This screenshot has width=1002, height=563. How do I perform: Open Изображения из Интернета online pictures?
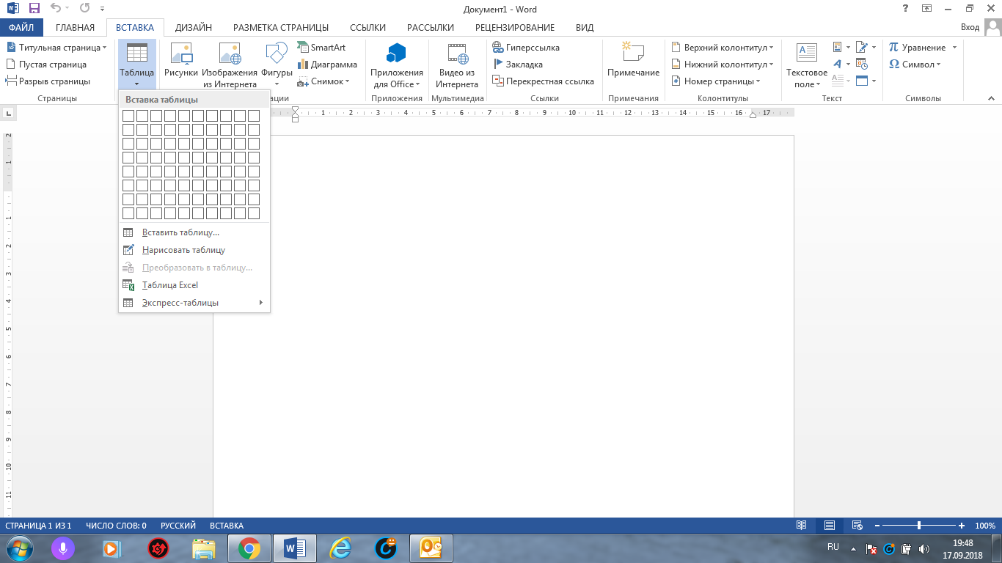230,65
